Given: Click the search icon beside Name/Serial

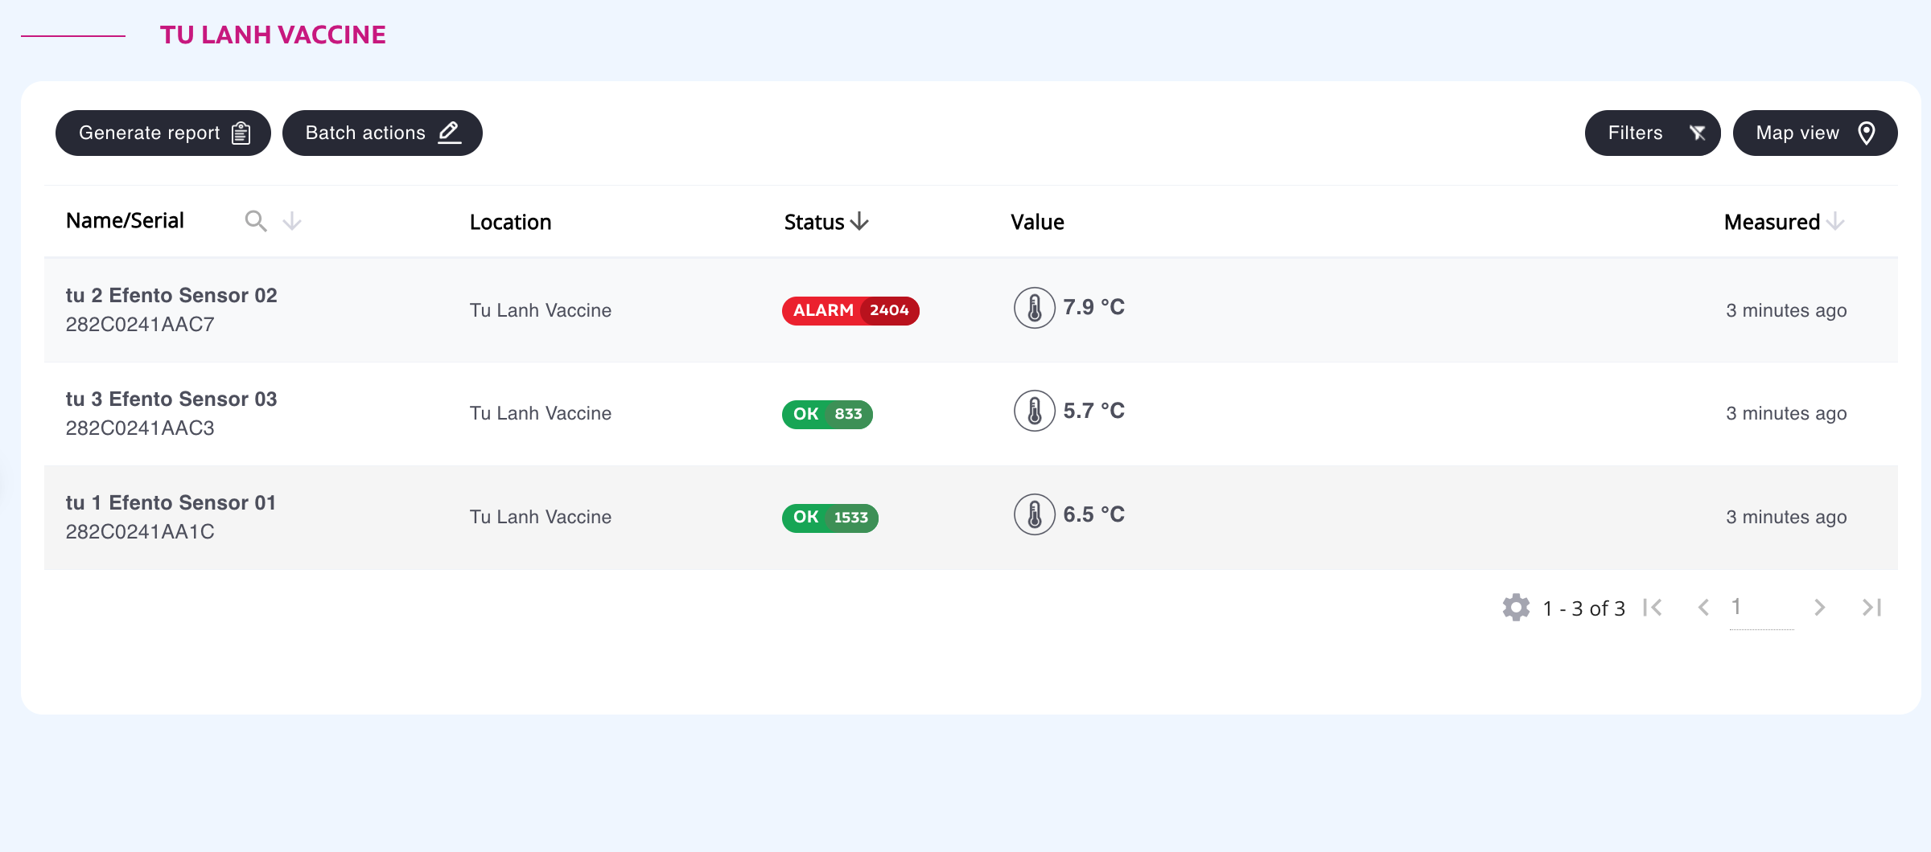Looking at the screenshot, I should (256, 221).
